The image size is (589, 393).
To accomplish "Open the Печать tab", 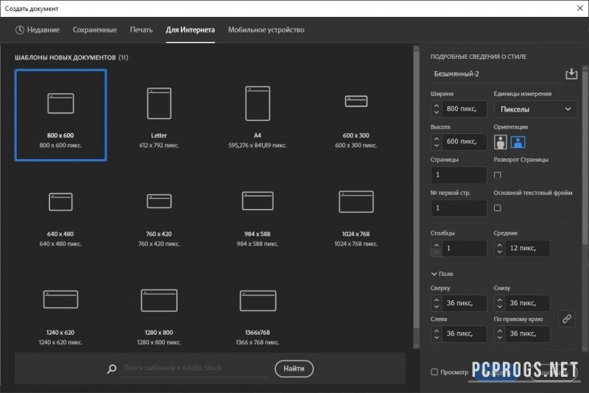I will click(x=141, y=29).
